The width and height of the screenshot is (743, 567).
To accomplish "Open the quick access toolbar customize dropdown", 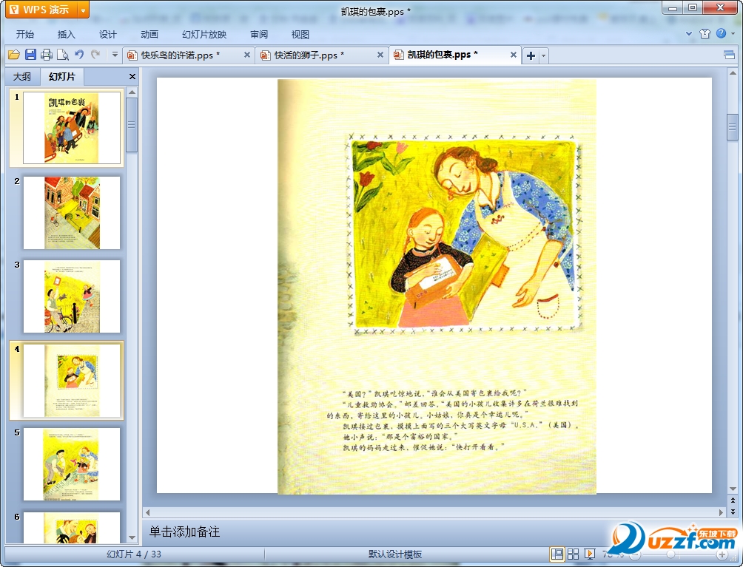I will pyautogui.click(x=115, y=55).
